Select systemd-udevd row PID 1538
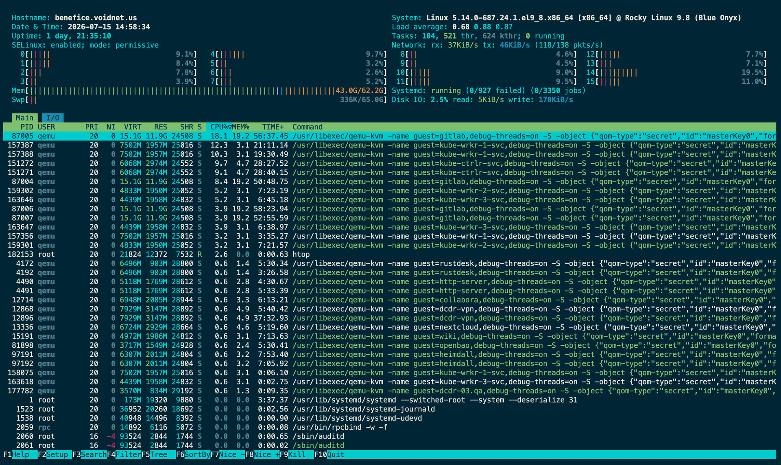 tap(390, 418)
